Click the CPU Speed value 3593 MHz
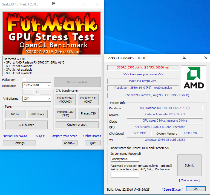Viewport: 210px width, 195px height. point(139,133)
